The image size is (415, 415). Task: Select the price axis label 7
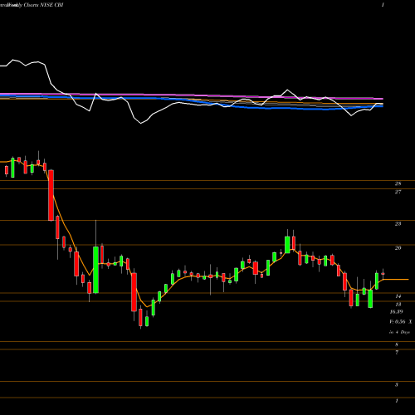click(x=397, y=353)
